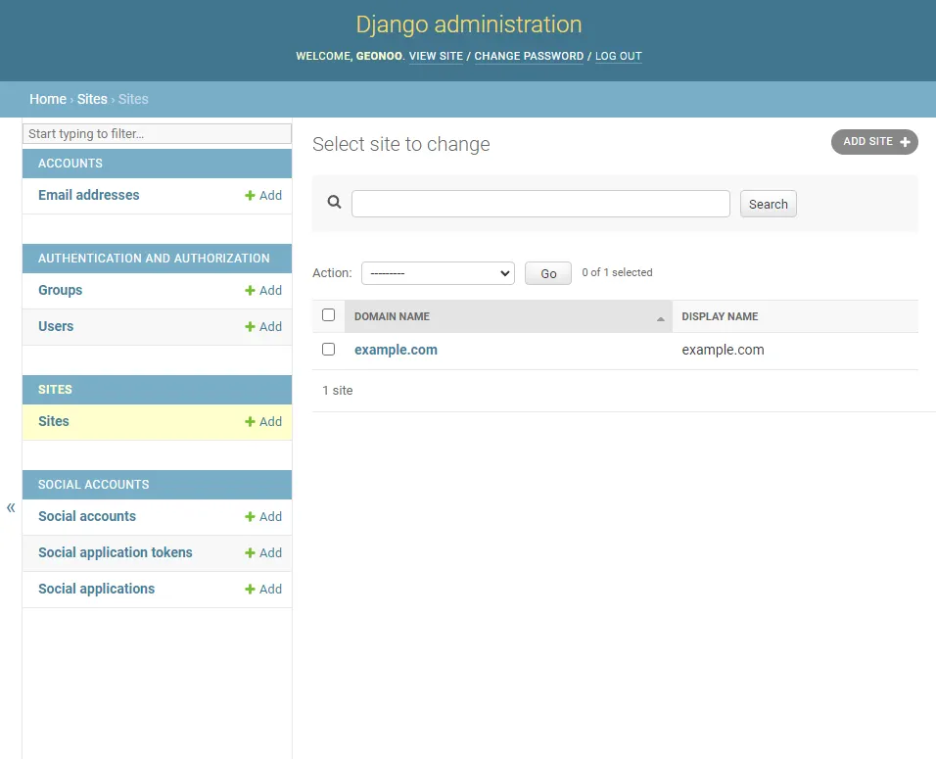This screenshot has width=936, height=759.
Task: Click the Go button
Action: point(548,273)
